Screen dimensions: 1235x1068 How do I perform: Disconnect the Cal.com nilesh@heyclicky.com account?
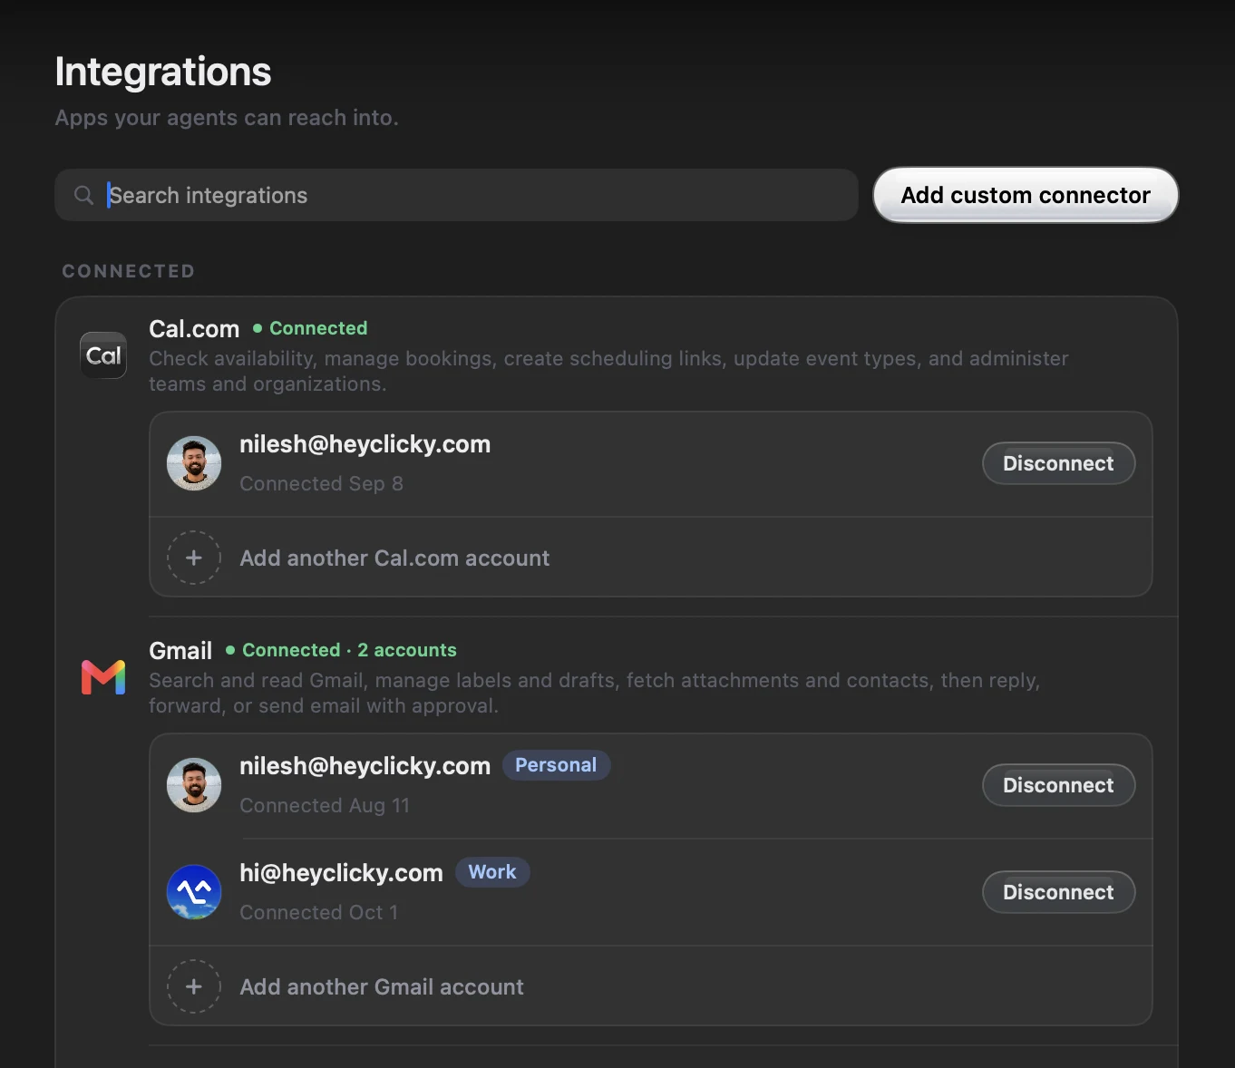click(x=1058, y=463)
